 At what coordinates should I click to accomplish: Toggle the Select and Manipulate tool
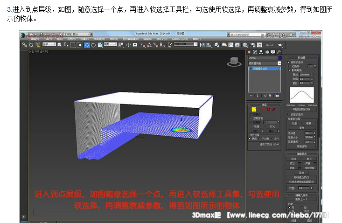point(128,45)
